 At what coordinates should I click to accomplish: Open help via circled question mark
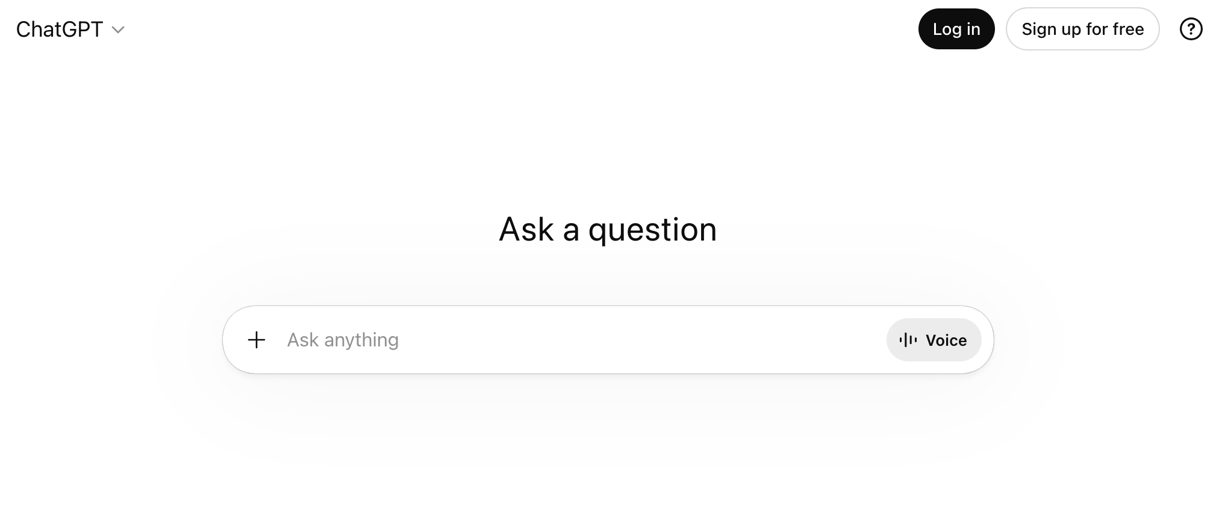[1191, 29]
